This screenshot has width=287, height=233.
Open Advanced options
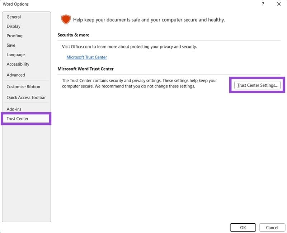pos(16,75)
